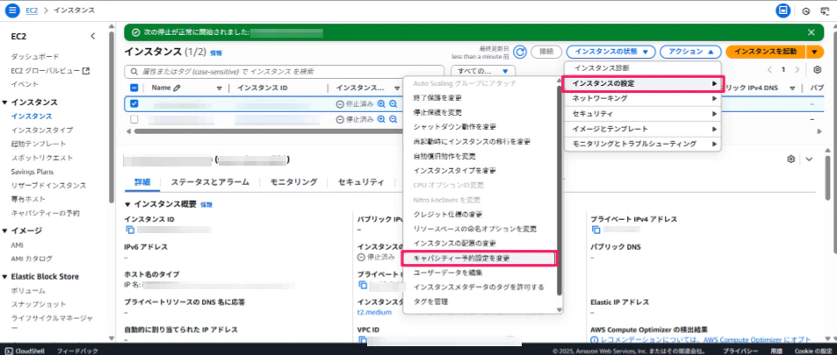
Task: Open インスタンスタイプ in the sidebar
Action: point(42,130)
